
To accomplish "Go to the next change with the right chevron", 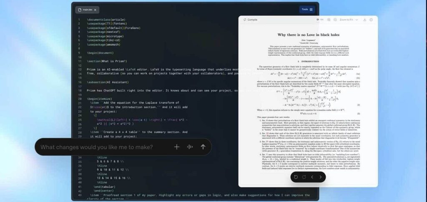I will (321, 177).
